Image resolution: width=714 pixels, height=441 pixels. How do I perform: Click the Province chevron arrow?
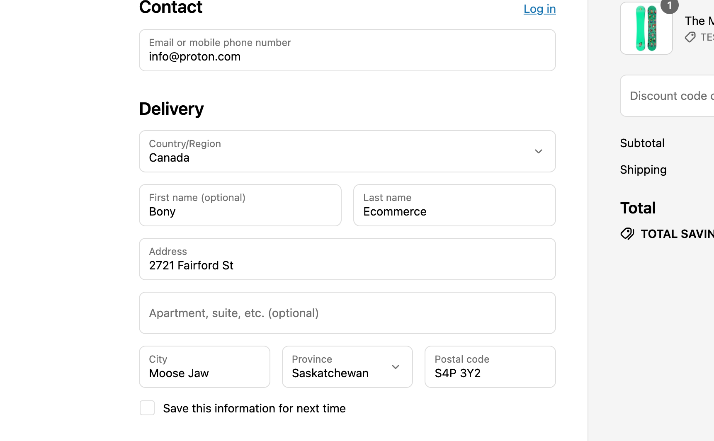[396, 367]
